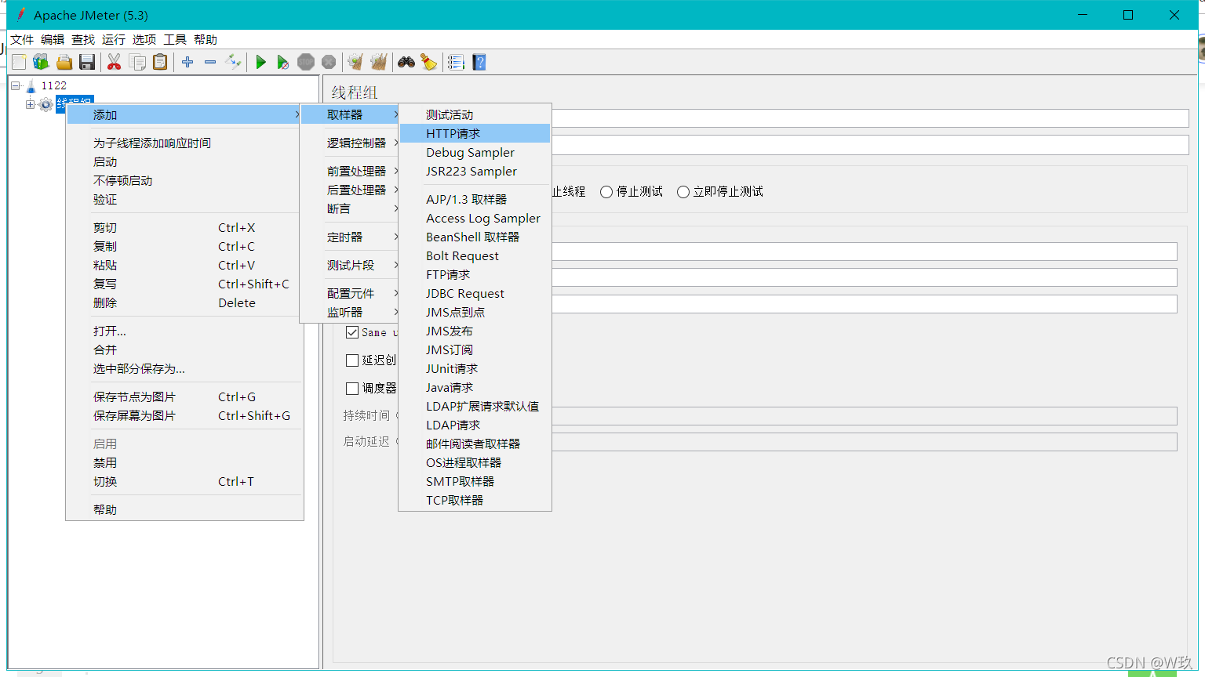Click the Clear All double-broom icon
This screenshot has width=1205, height=677.
tap(378, 62)
